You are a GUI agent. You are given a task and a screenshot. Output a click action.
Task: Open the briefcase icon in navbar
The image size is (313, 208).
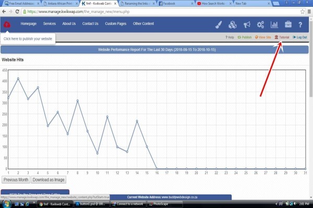coord(288,24)
